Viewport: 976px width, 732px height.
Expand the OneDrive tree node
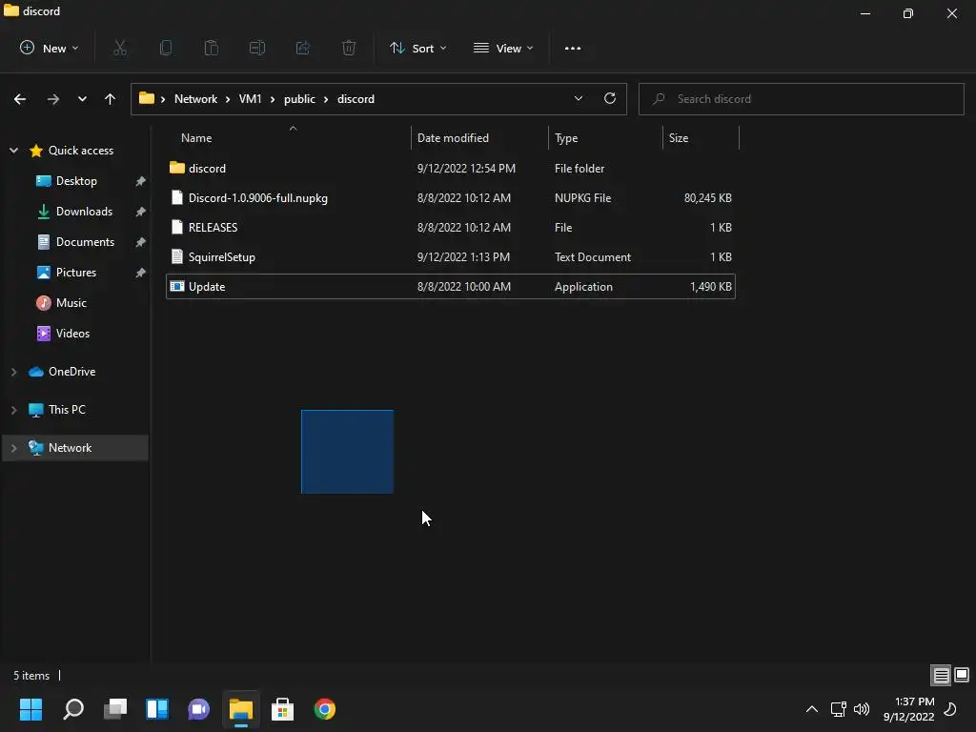(13, 372)
